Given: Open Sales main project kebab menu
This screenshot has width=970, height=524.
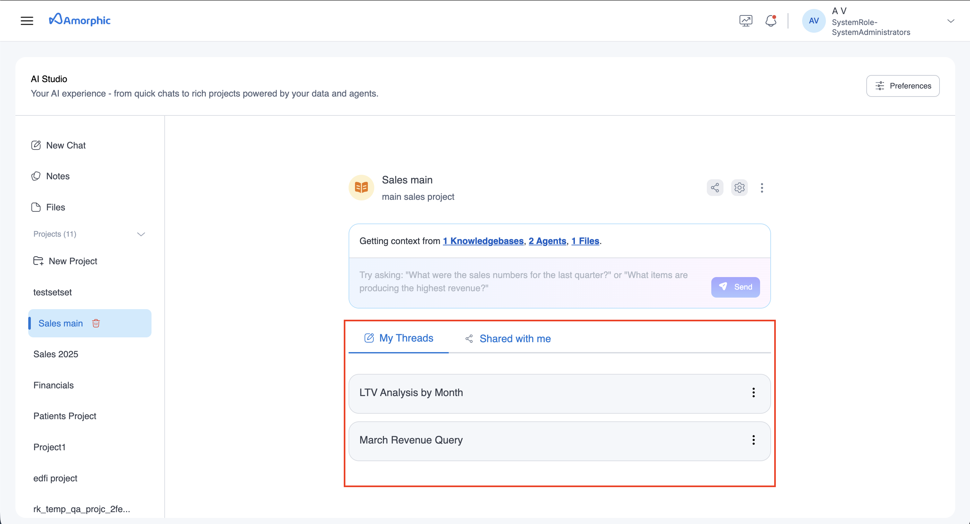Looking at the screenshot, I should [x=762, y=188].
